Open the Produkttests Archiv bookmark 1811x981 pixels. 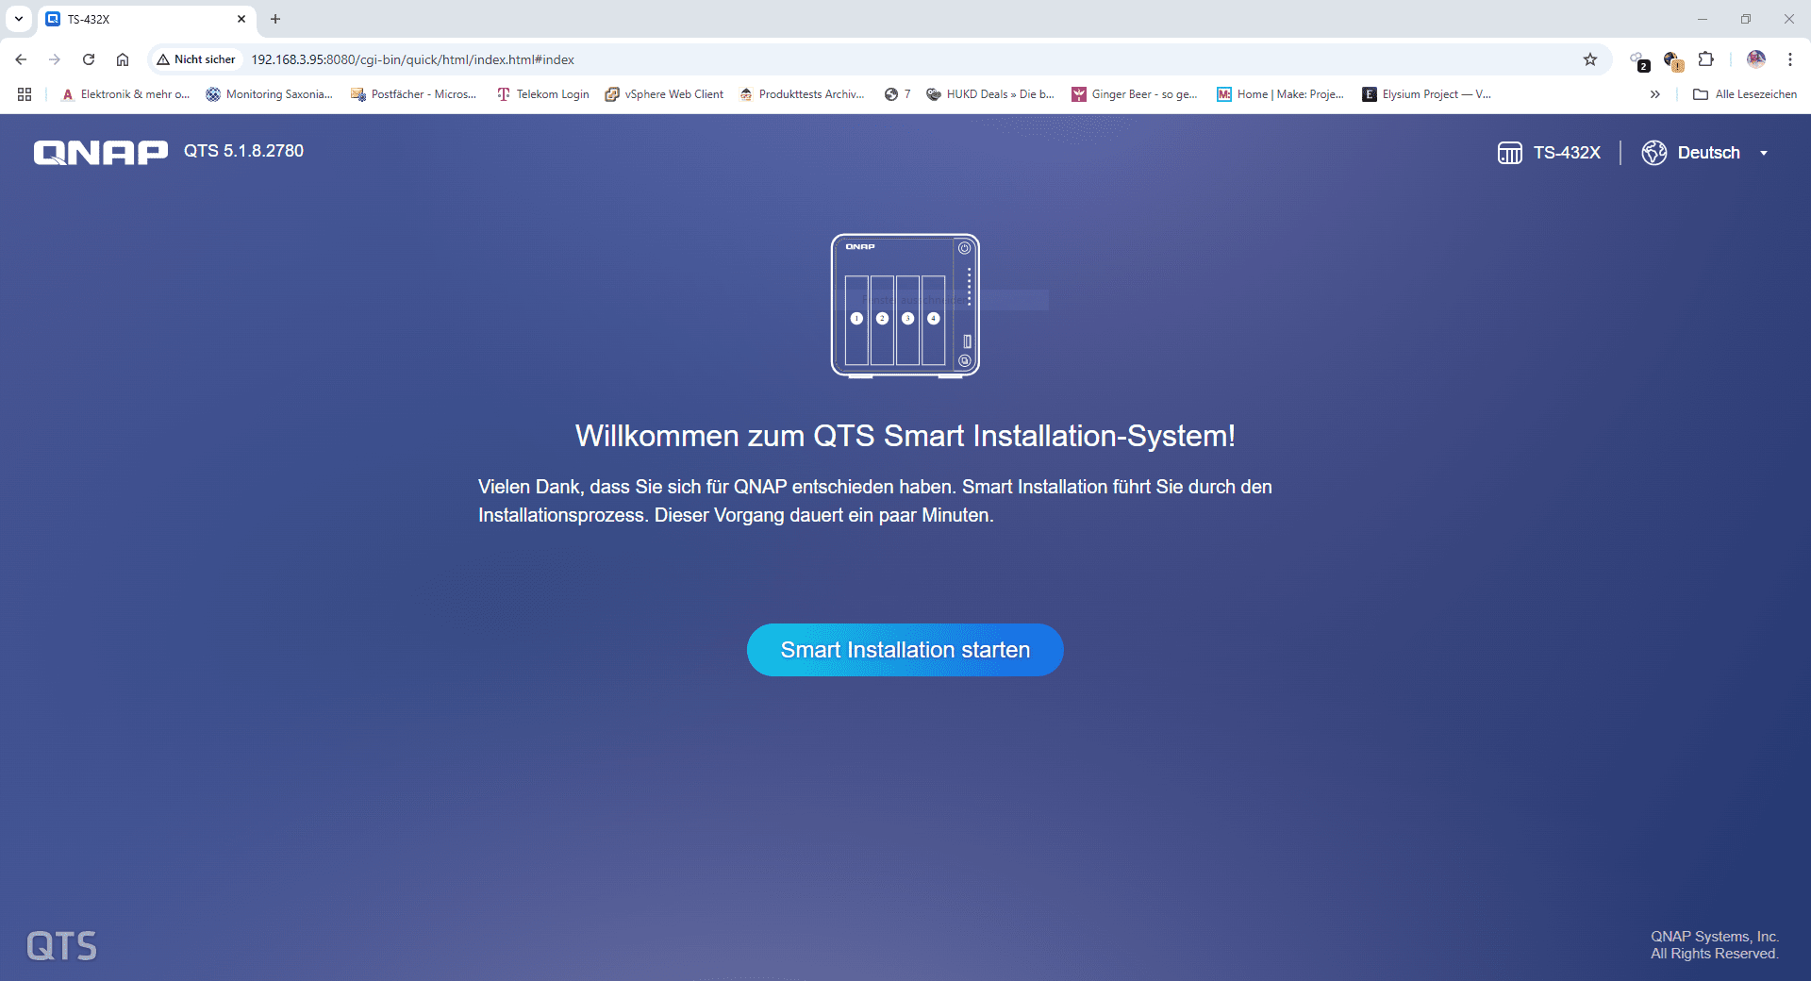(803, 94)
